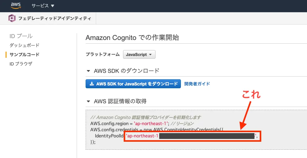Click the redacted IdentityPoolId value

tap(207, 136)
